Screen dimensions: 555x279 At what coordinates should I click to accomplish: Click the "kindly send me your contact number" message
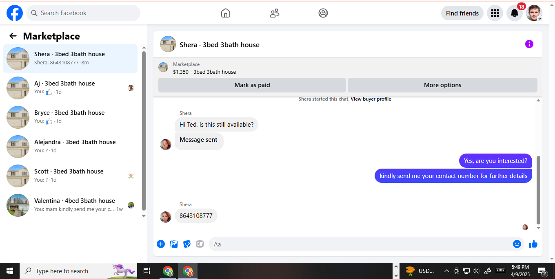453,176
